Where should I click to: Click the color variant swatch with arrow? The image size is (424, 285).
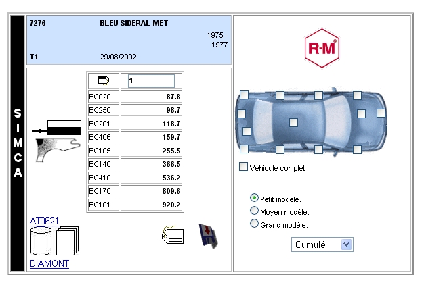click(56, 128)
